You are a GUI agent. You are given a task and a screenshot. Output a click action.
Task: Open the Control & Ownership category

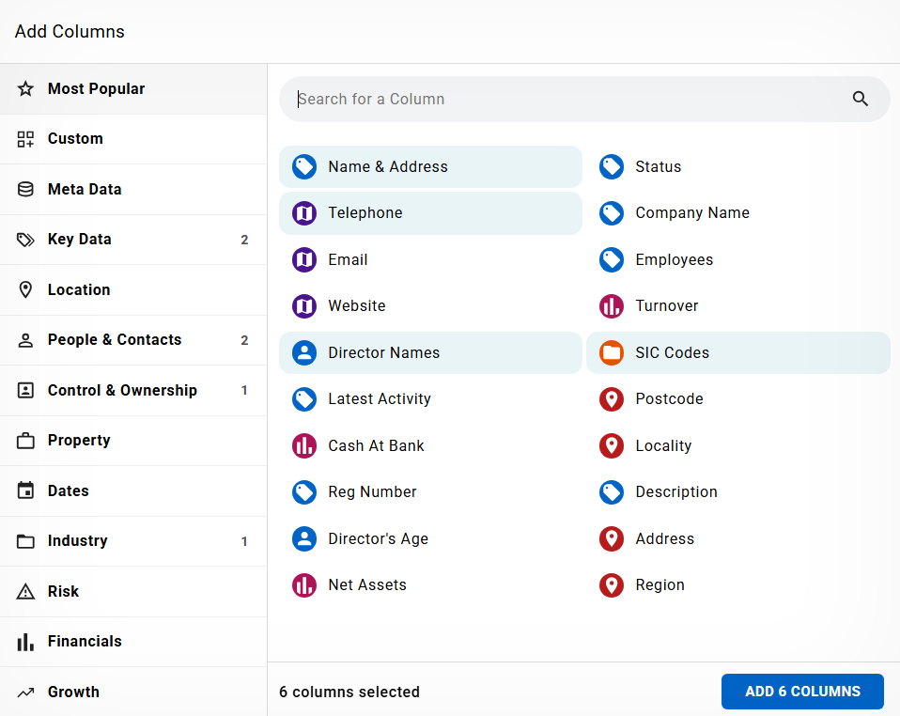coord(132,391)
